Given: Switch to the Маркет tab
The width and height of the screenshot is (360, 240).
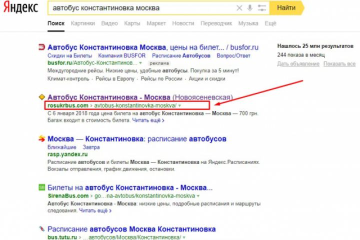Looking at the screenshot, I should click(x=156, y=23).
